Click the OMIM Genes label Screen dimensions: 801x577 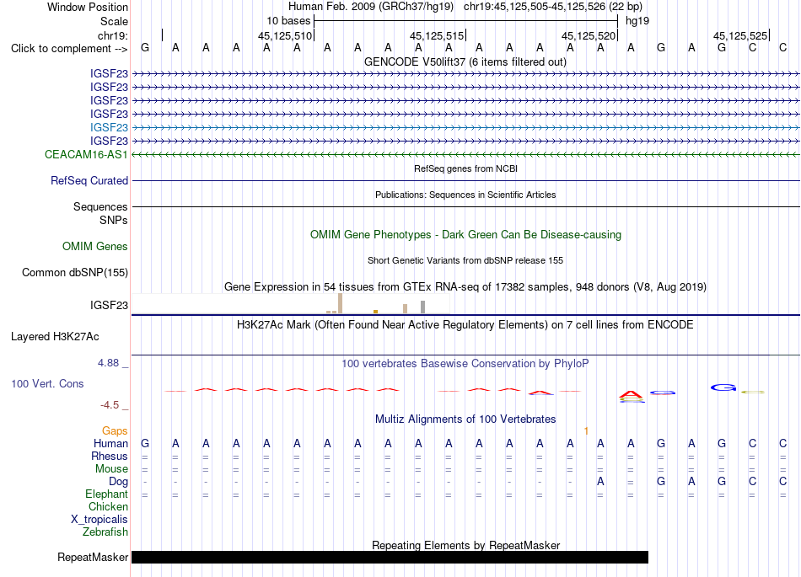[x=94, y=247]
